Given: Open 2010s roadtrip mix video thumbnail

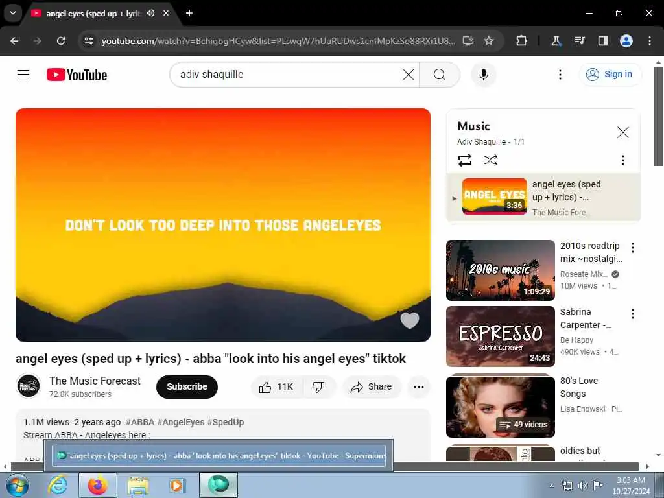Looking at the screenshot, I should point(500,270).
